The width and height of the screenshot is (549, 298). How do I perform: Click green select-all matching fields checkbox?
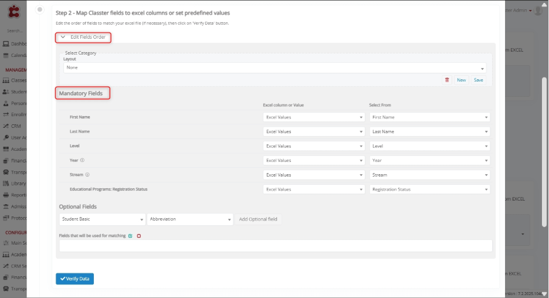(131, 236)
